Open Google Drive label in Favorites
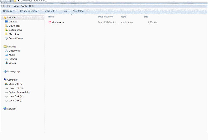Screen dimensions: 208x140 pos(16,30)
